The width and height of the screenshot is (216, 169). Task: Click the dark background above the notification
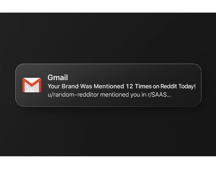click(108, 38)
